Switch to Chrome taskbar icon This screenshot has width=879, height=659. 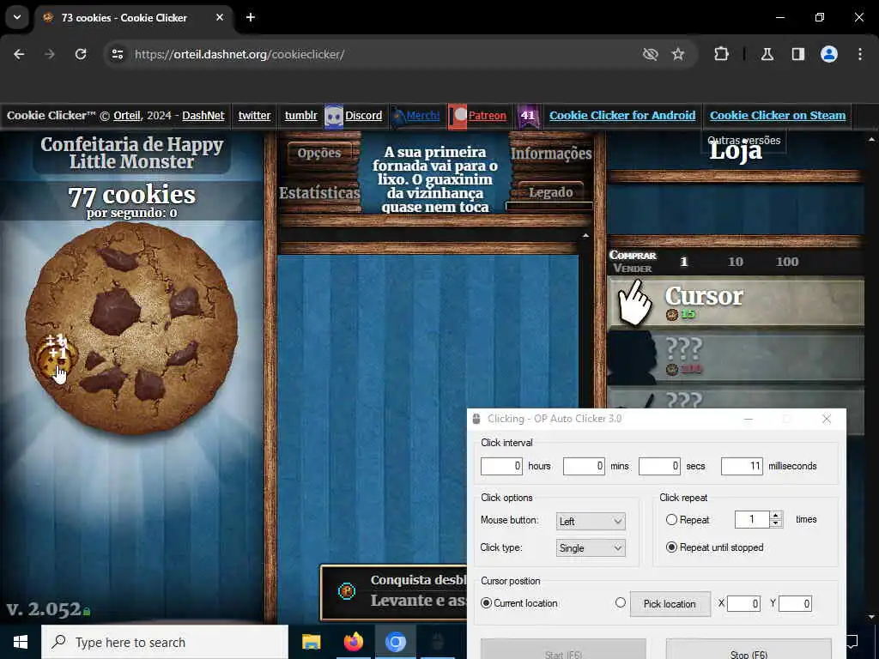(395, 642)
